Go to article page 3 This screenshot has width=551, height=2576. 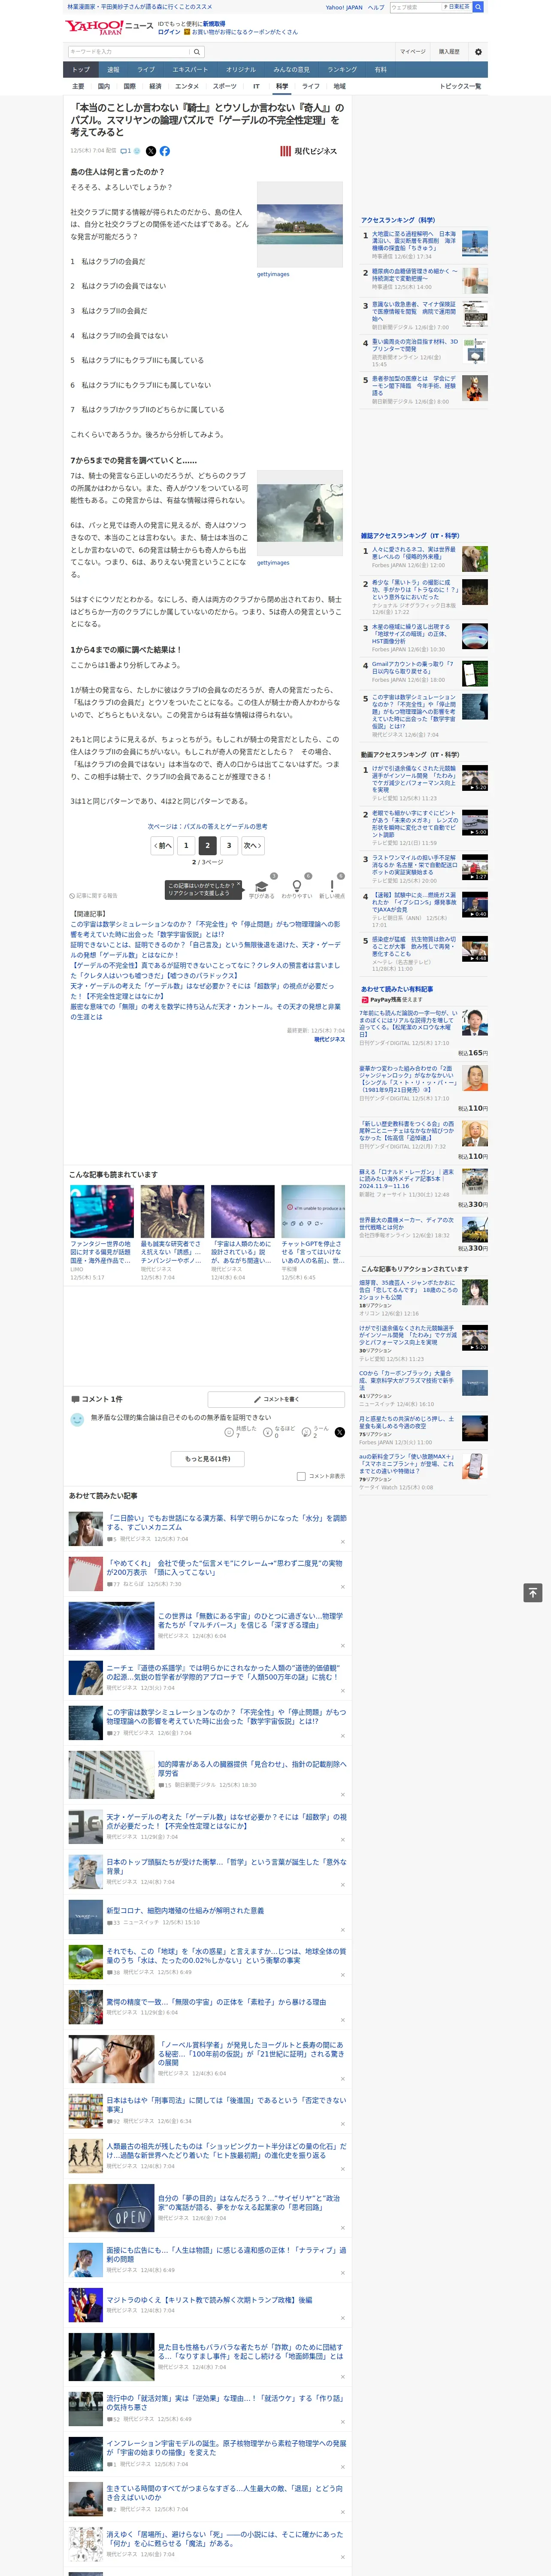click(229, 845)
